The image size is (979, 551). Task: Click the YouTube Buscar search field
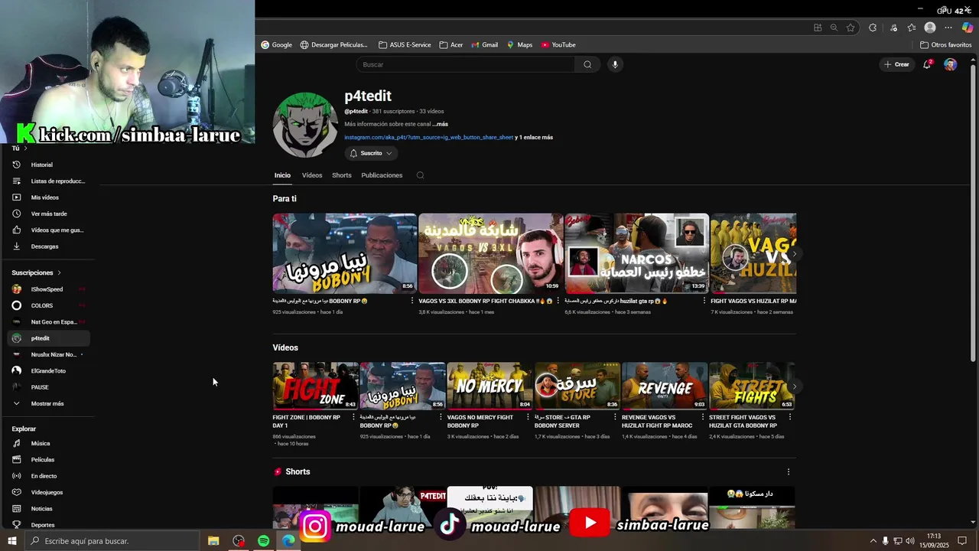click(x=465, y=64)
